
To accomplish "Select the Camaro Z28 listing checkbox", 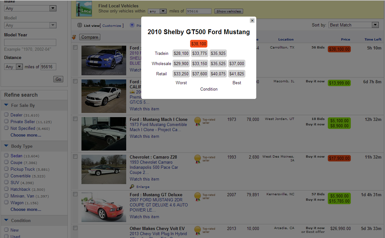I will pos(75,156).
